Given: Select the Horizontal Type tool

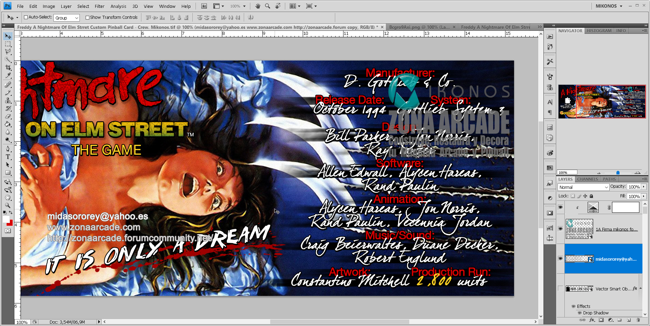Looking at the screenshot, I should (8, 157).
